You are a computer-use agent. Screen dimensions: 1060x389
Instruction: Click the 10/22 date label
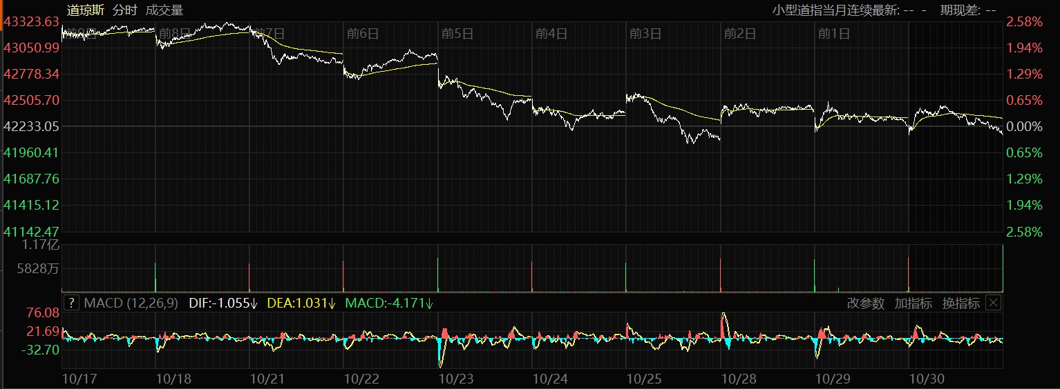(361, 379)
